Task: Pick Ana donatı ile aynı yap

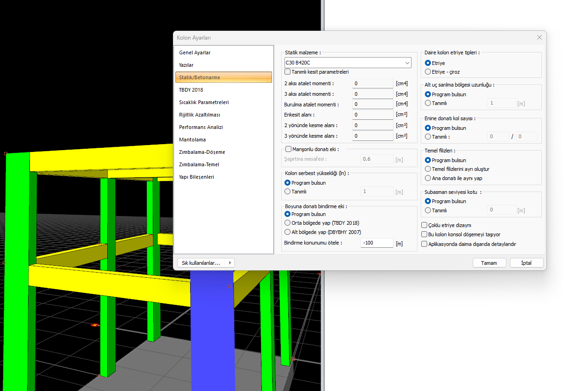Action: click(428, 178)
